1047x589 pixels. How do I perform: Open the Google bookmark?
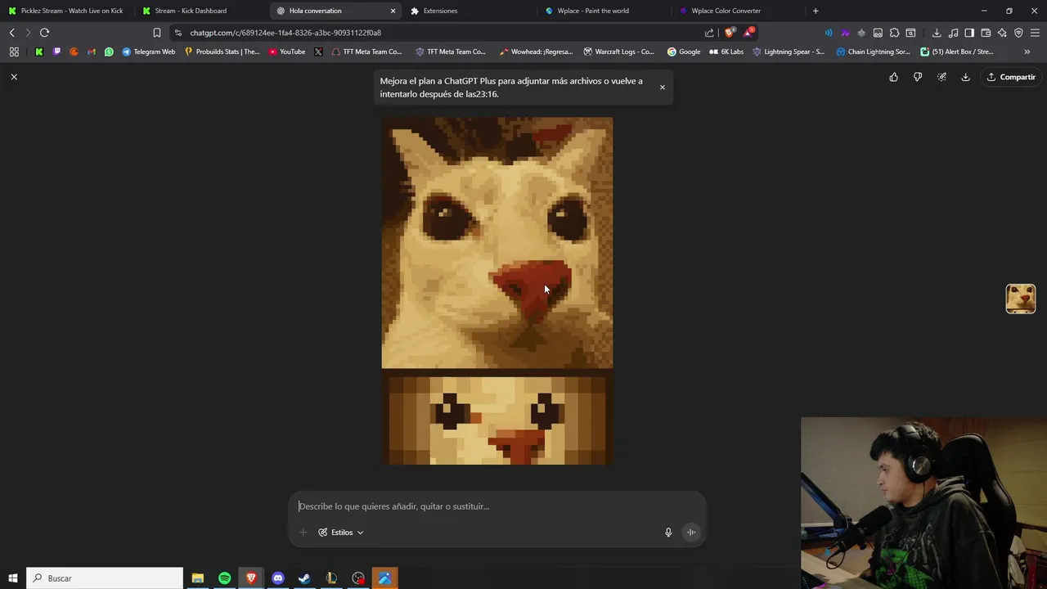(684, 52)
